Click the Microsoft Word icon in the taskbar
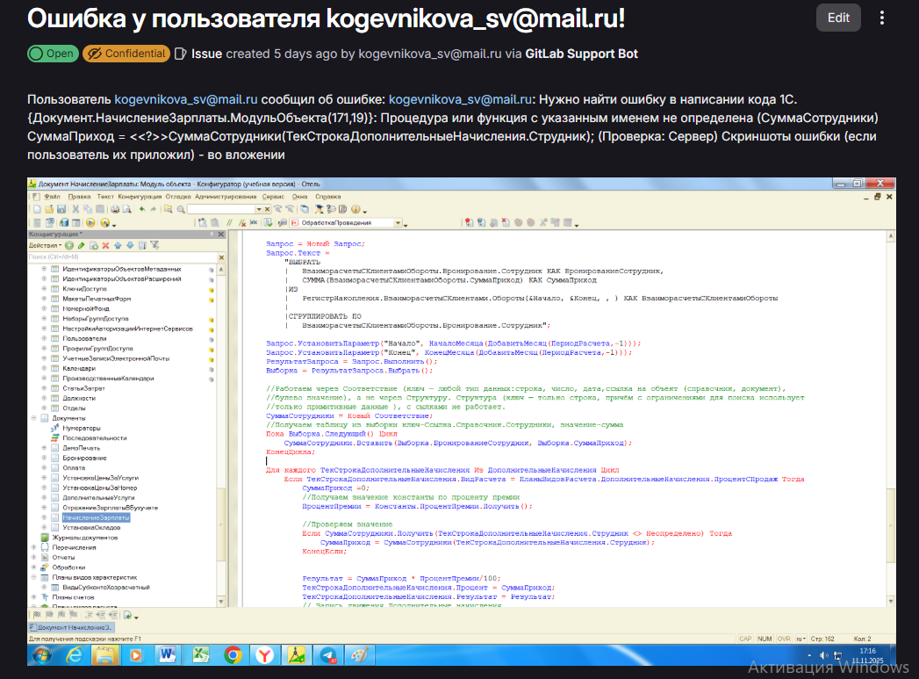This screenshot has width=919, height=679. 168,655
